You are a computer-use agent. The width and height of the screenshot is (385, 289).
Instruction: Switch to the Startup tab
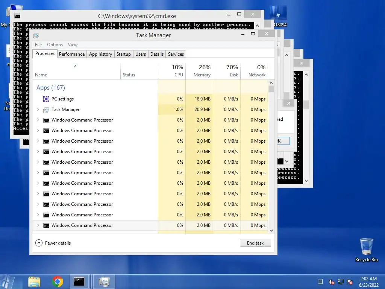(x=123, y=54)
